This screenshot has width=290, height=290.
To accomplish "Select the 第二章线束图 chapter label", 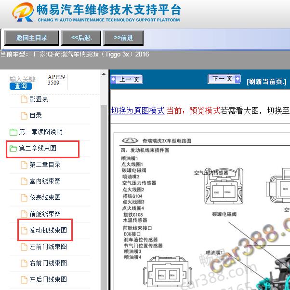I will pyautogui.click(x=38, y=148).
